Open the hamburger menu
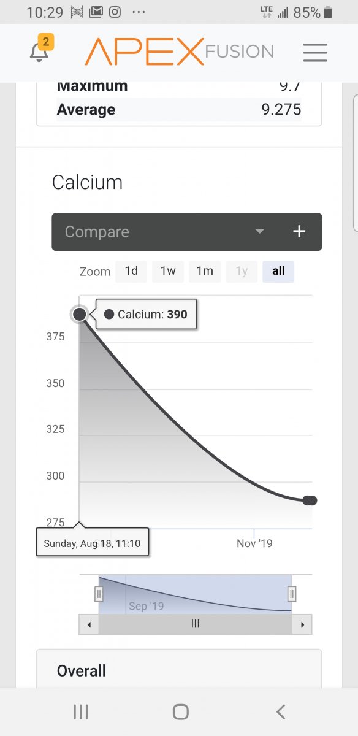358x736 pixels. point(315,52)
